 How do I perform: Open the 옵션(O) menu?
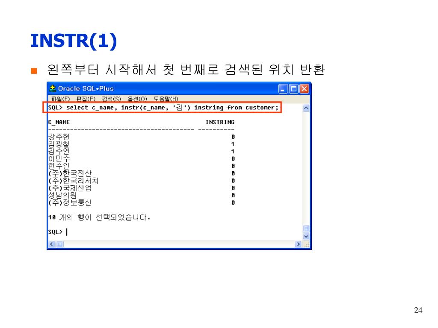click(x=137, y=99)
